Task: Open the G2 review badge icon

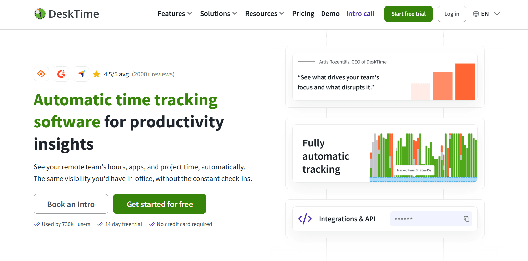Action: 61,74
